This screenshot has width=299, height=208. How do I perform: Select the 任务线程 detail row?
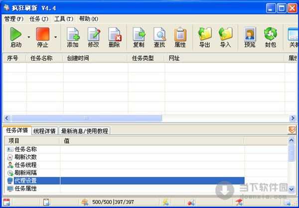coord(125,165)
